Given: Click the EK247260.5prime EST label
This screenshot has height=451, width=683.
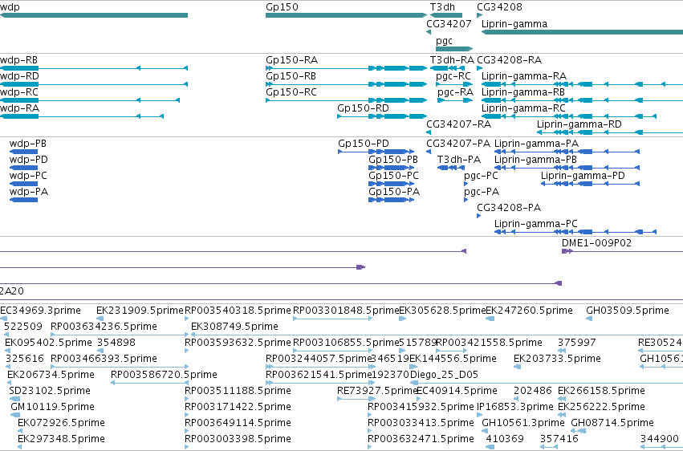Looking at the screenshot, I should 529,311.
